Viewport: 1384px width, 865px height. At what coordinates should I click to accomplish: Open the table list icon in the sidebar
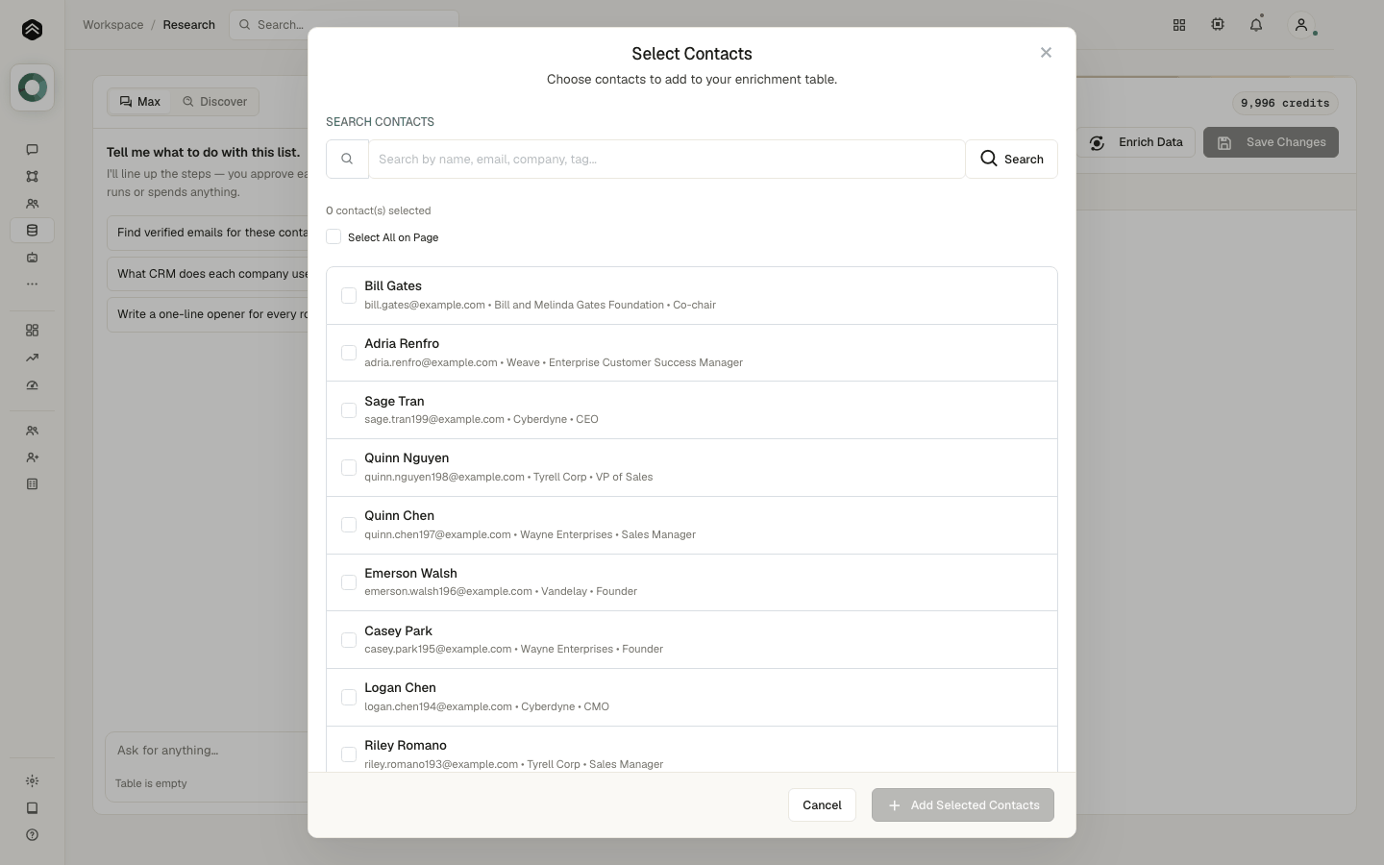[32, 484]
